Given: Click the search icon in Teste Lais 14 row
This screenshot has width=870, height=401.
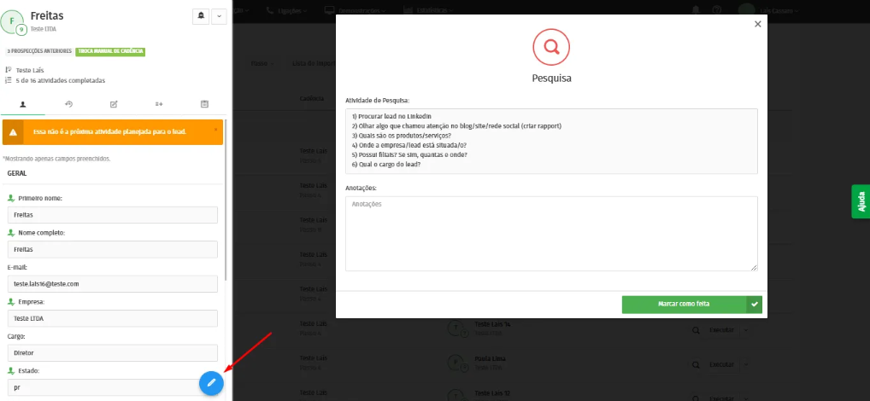Looking at the screenshot, I should click(x=696, y=330).
